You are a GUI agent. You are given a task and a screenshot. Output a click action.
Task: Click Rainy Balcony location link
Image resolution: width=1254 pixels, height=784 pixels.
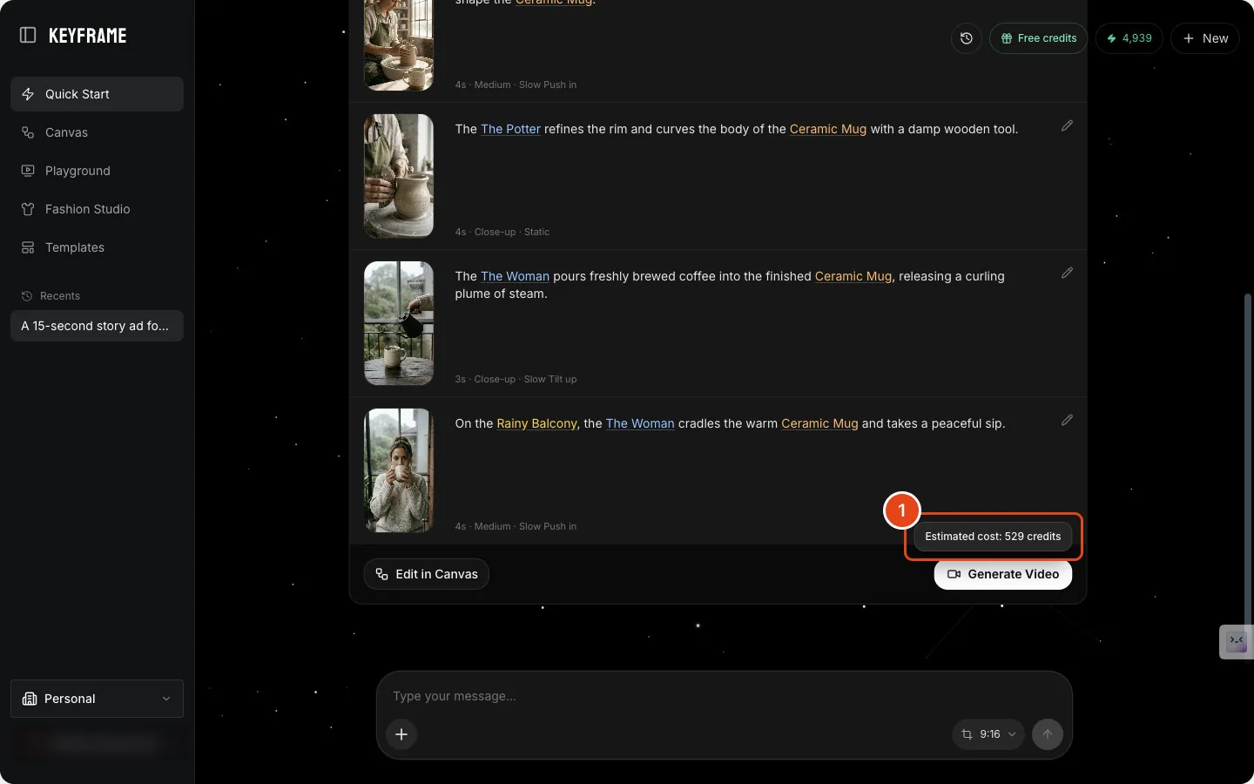pos(536,423)
